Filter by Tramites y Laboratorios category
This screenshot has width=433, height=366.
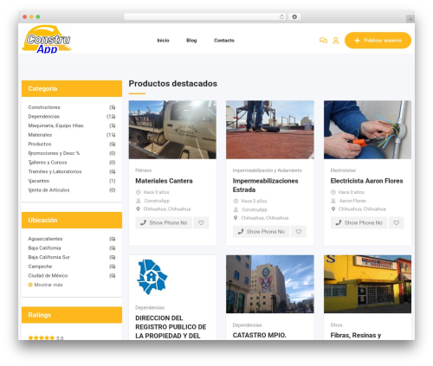55,171
